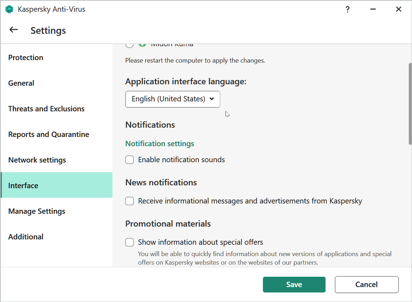
Task: Open the Additional settings section
Action: coord(26,237)
